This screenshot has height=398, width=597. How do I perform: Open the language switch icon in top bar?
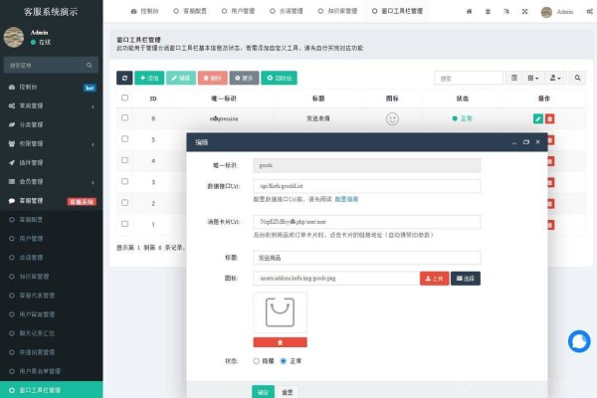tap(506, 11)
